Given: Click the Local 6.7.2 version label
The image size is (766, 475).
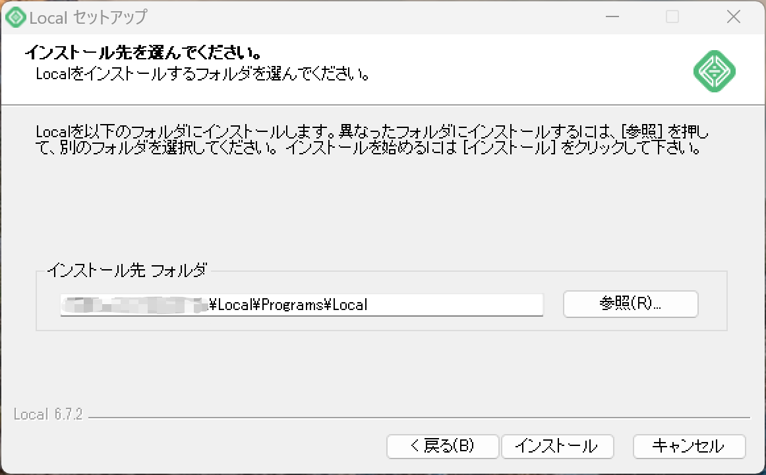Looking at the screenshot, I should [x=48, y=414].
